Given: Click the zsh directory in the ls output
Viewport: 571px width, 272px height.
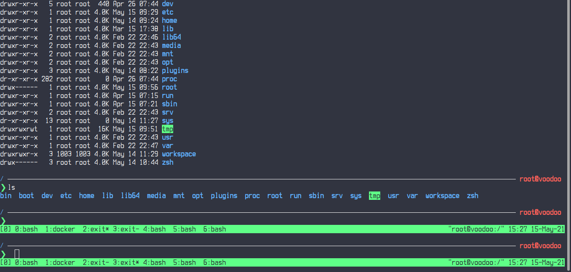Looking at the screenshot, I should [x=472, y=195].
